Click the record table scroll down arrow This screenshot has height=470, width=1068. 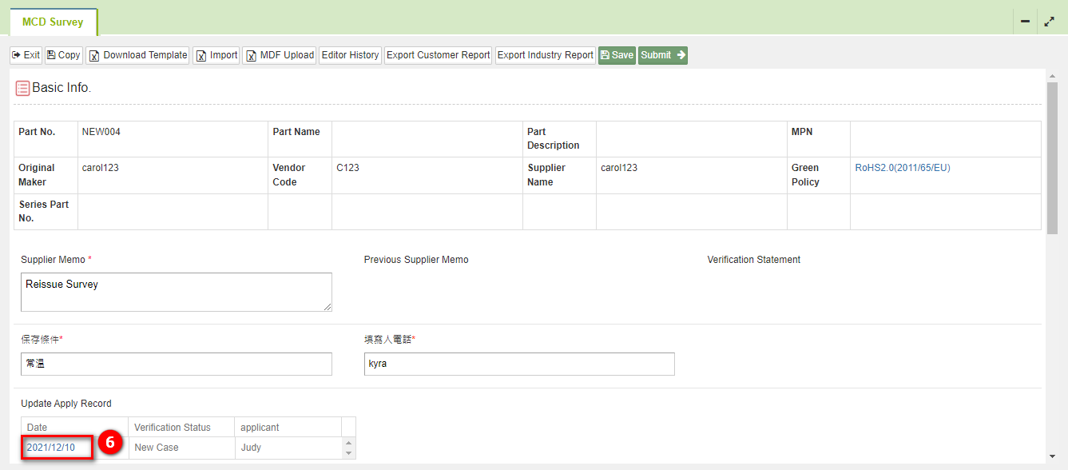(348, 453)
